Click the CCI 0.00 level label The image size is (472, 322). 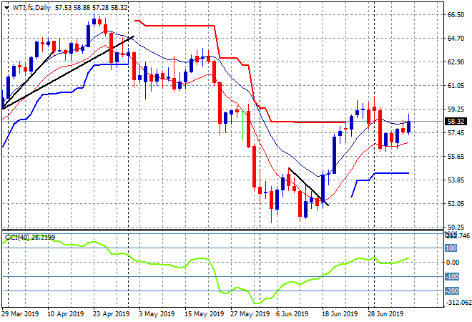(x=453, y=263)
